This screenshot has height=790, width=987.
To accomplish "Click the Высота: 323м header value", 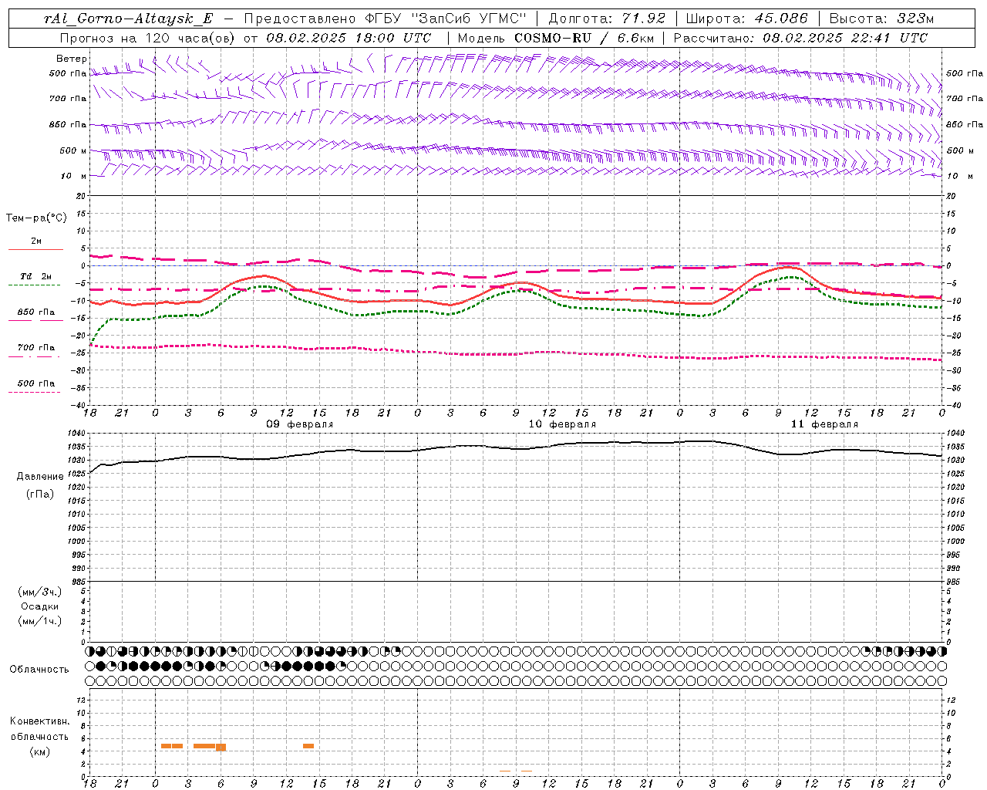I will (881, 19).
